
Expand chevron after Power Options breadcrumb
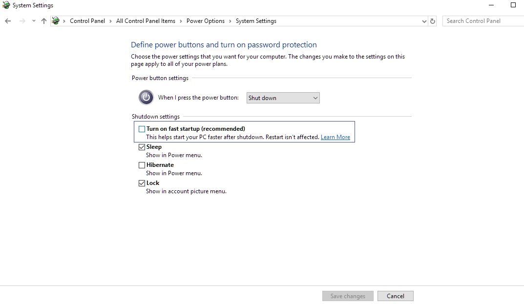[230, 21]
